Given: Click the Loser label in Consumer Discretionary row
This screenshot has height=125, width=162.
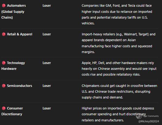Looking at the screenshot, I should (x=47, y=108).
